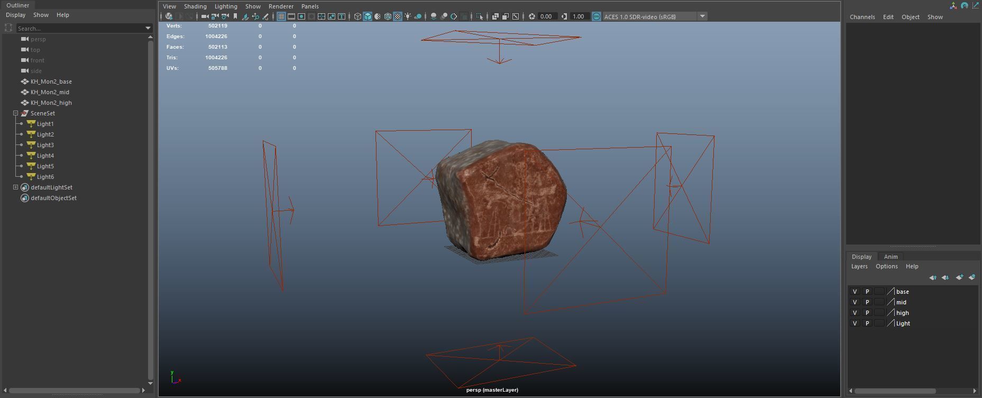The width and height of the screenshot is (982, 398).
Task: Toggle the film gate icon
Action: click(291, 16)
